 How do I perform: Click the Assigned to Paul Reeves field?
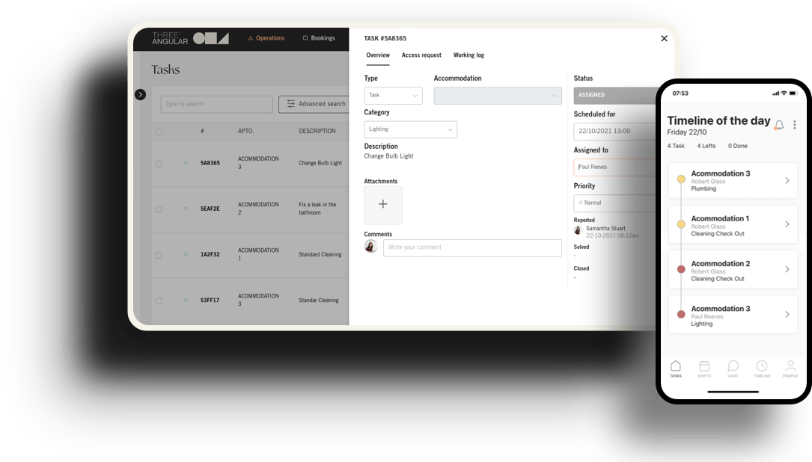[614, 167]
